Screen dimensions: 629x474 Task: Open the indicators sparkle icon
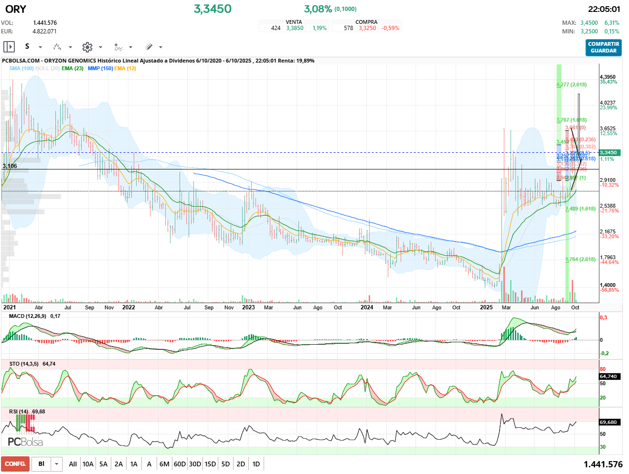(x=57, y=47)
